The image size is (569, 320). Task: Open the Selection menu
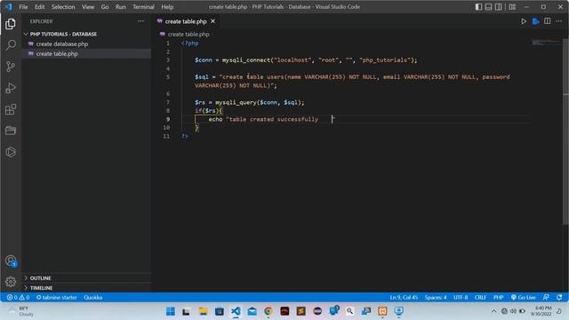click(x=63, y=7)
